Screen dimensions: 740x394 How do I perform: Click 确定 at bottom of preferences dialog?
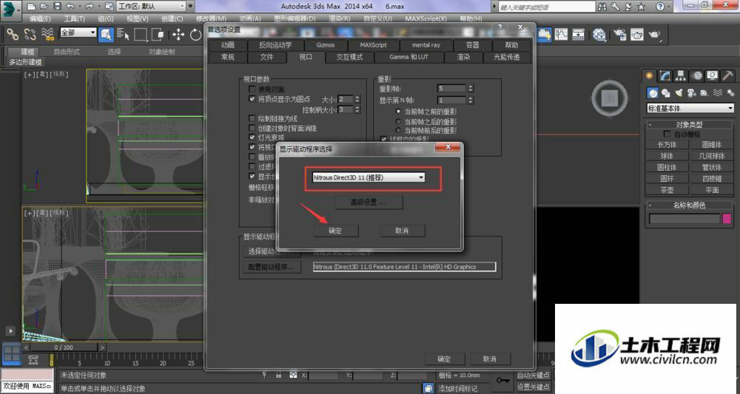click(444, 359)
